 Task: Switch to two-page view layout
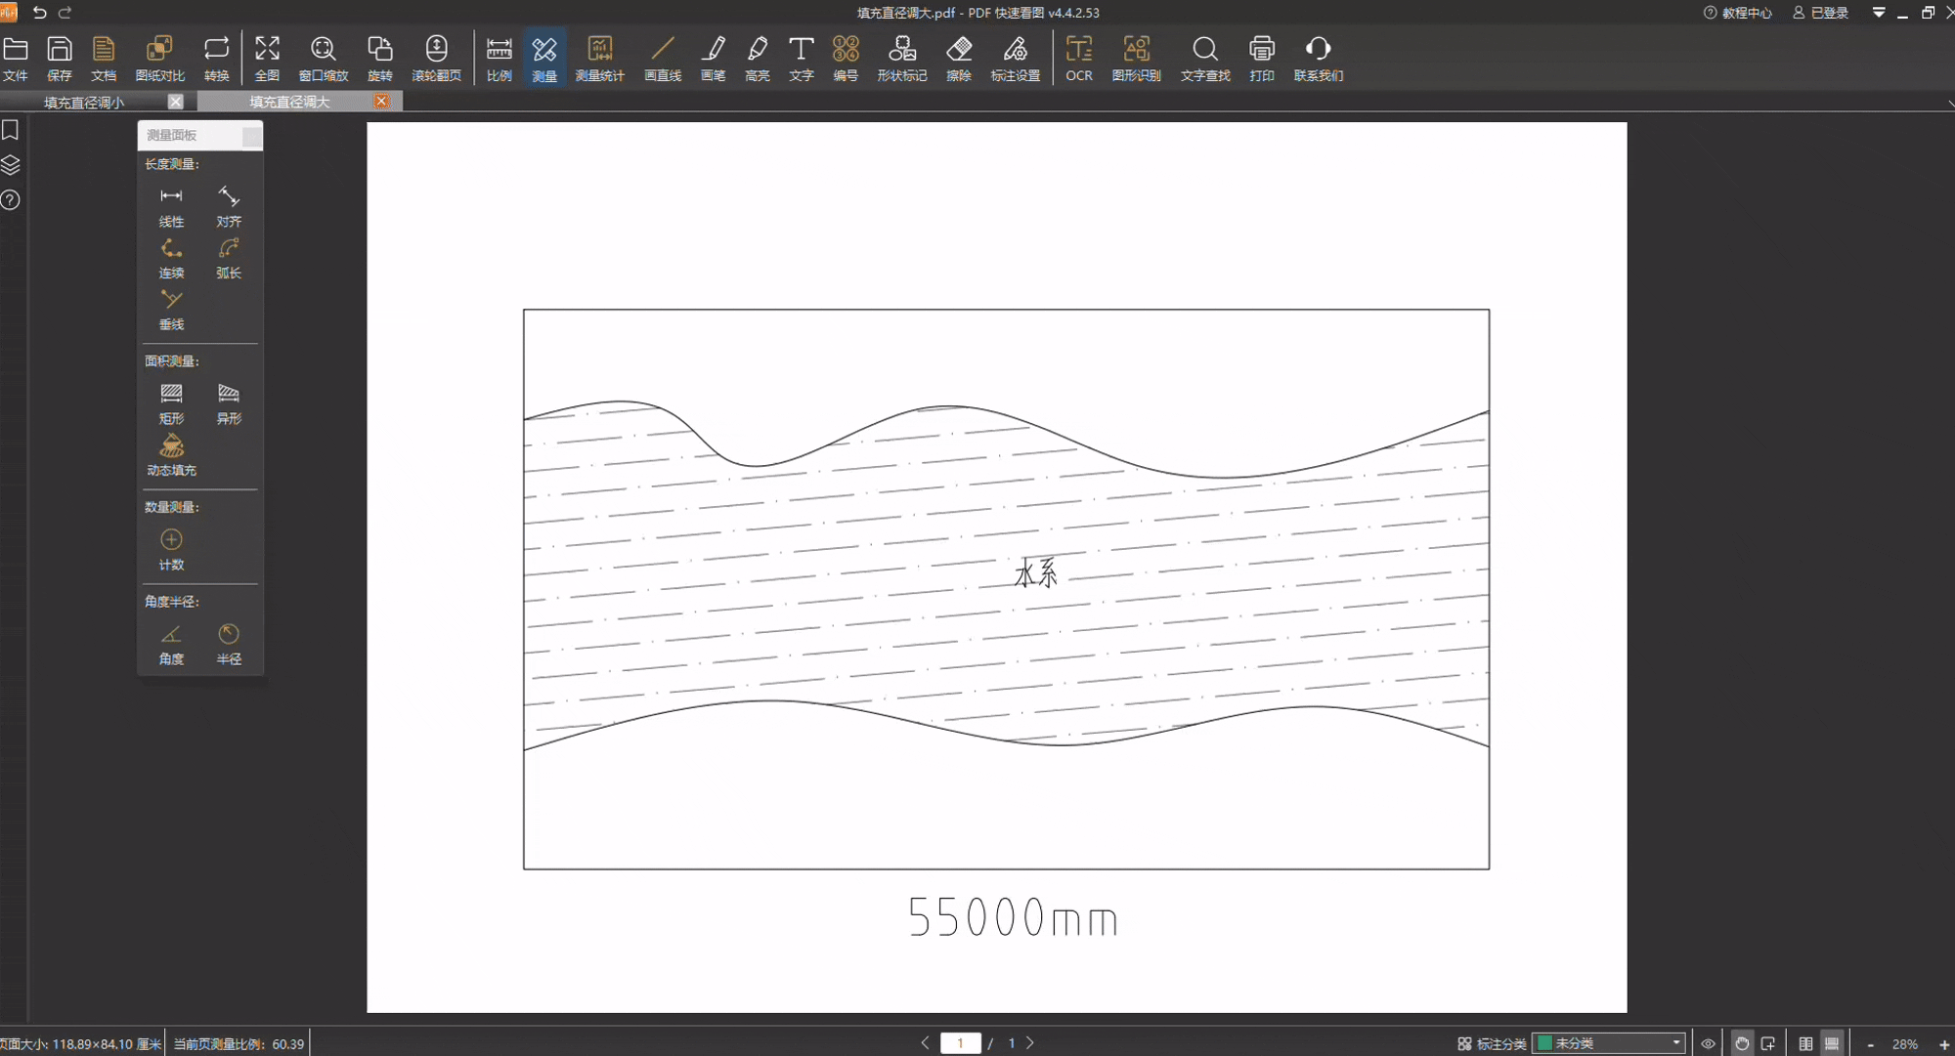1805,1043
